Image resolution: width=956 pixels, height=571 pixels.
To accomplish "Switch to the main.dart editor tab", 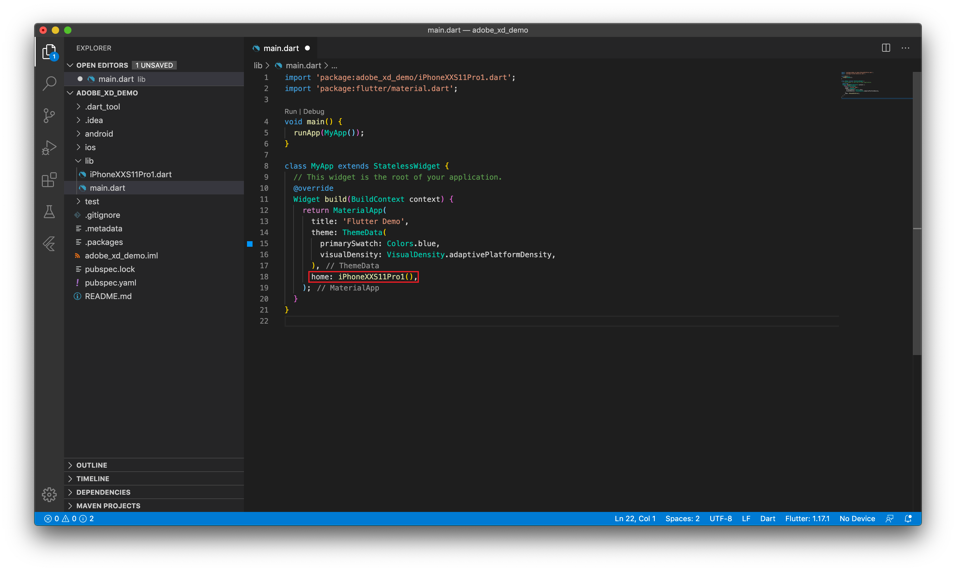I will click(281, 48).
